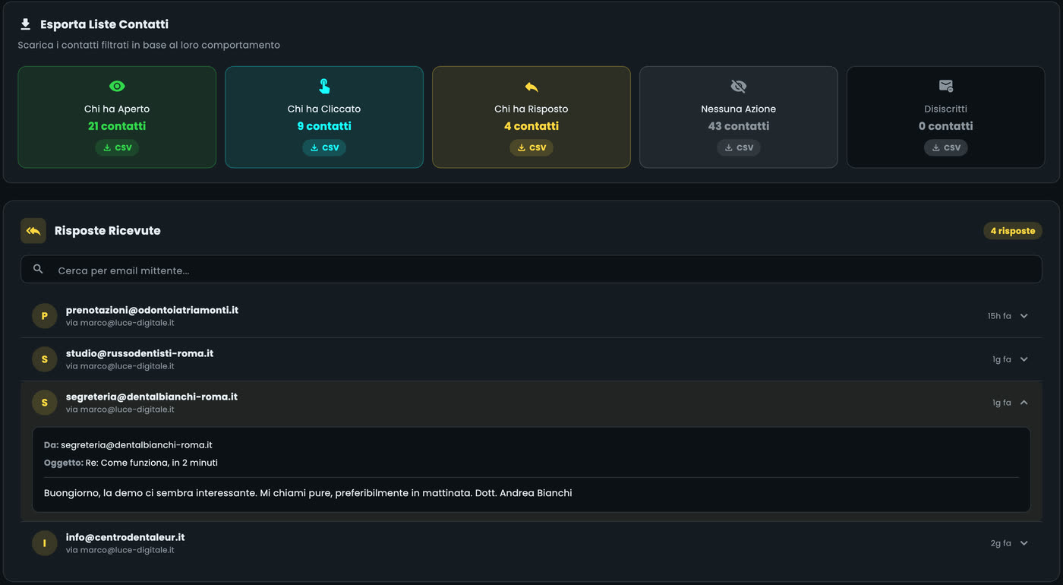Click the message body starting with Buongiorno
1063x585 pixels.
[308, 493]
